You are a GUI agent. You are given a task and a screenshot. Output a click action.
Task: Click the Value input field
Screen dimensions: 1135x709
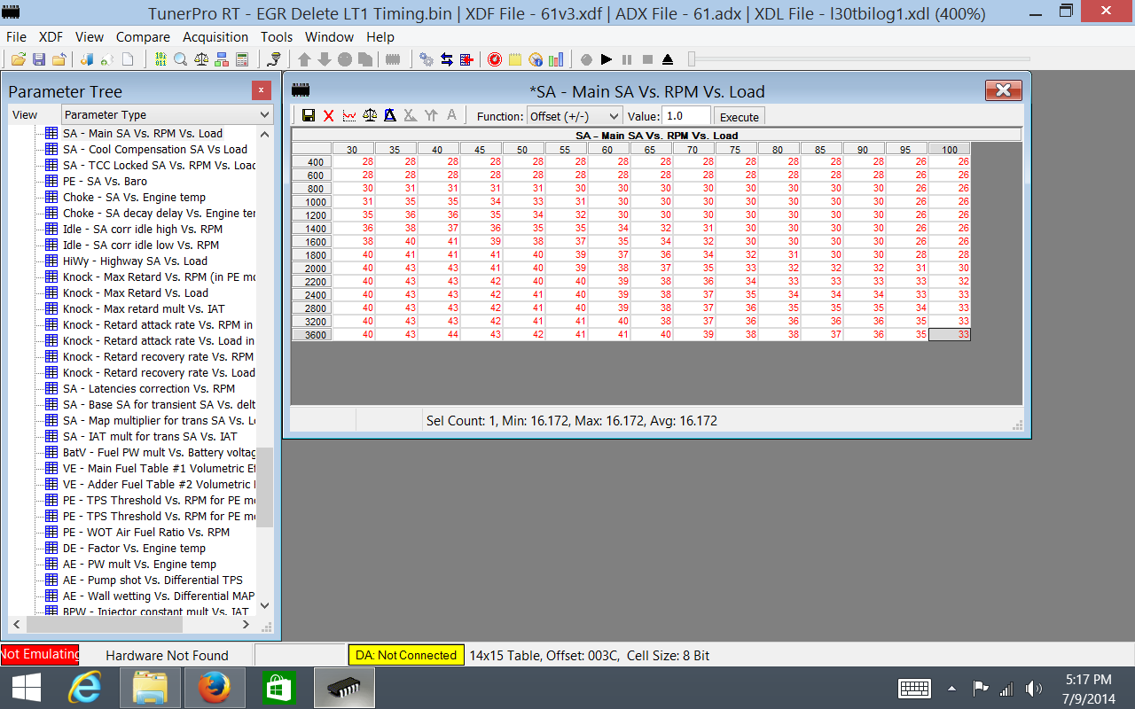click(x=685, y=116)
